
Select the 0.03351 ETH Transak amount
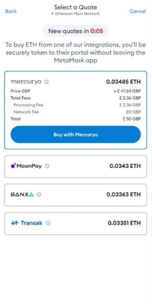pyautogui.click(x=124, y=223)
